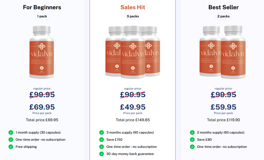This screenshot has width=264, height=160.
Task: Click the 2 packs badge
Action: pyautogui.click(x=223, y=16)
